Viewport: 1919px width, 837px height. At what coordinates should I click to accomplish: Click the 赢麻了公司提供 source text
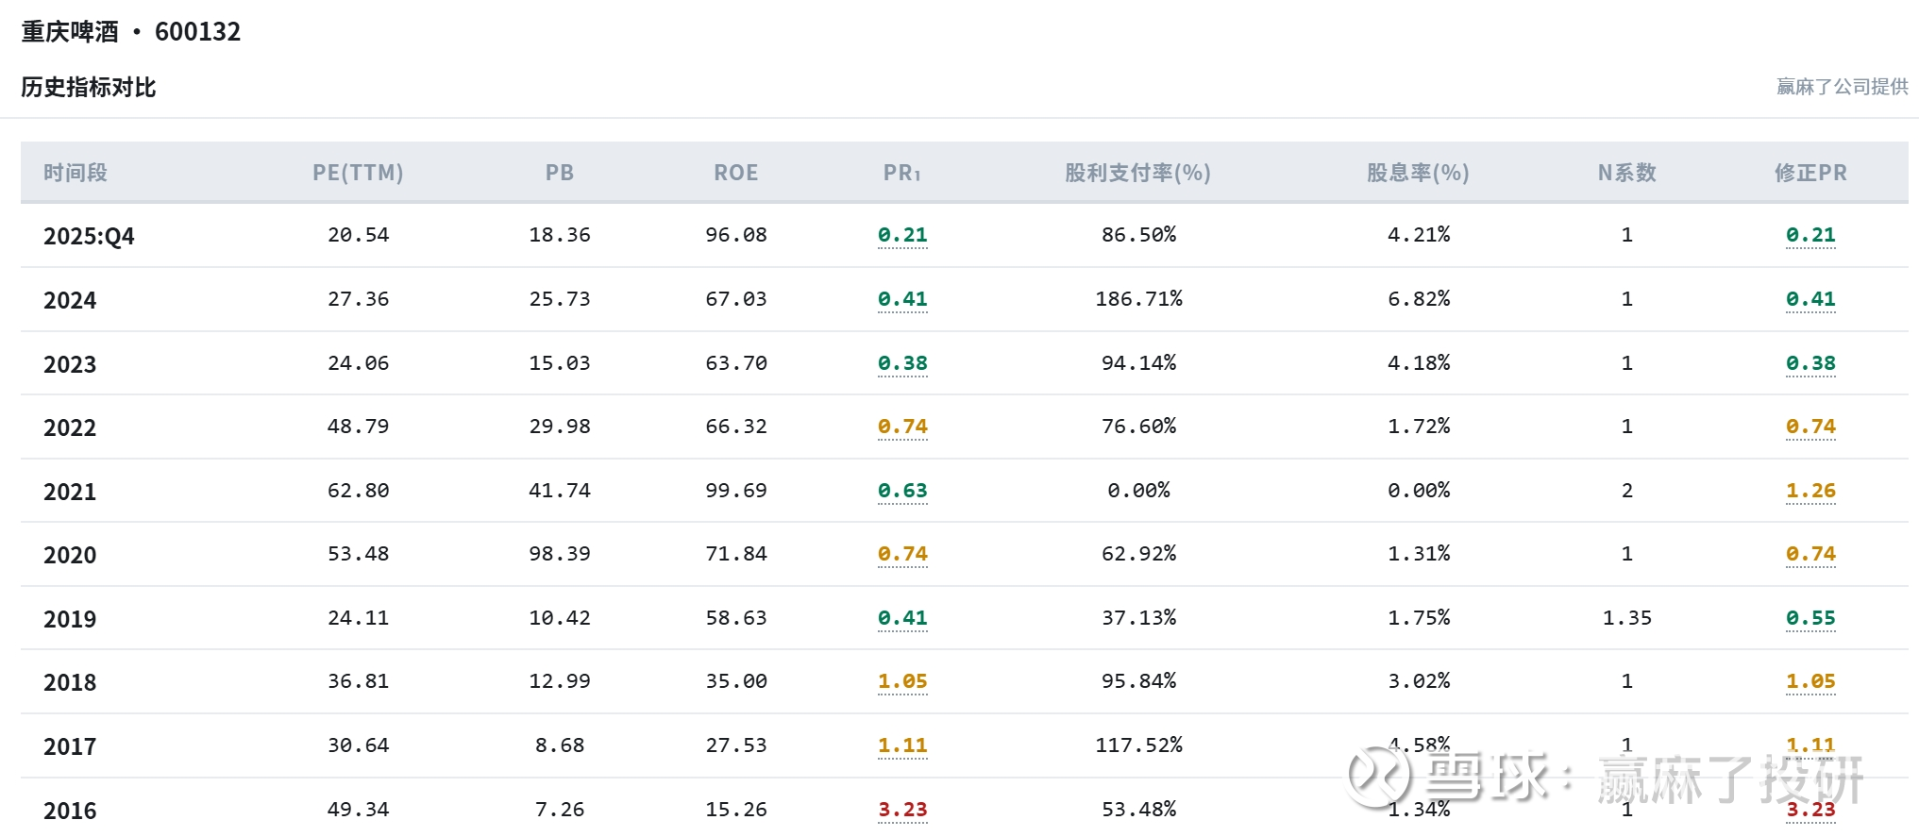(x=1842, y=87)
